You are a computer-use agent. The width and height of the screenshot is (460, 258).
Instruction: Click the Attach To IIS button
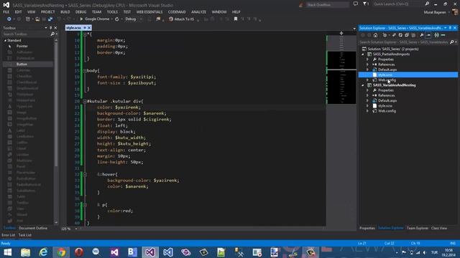(181, 19)
